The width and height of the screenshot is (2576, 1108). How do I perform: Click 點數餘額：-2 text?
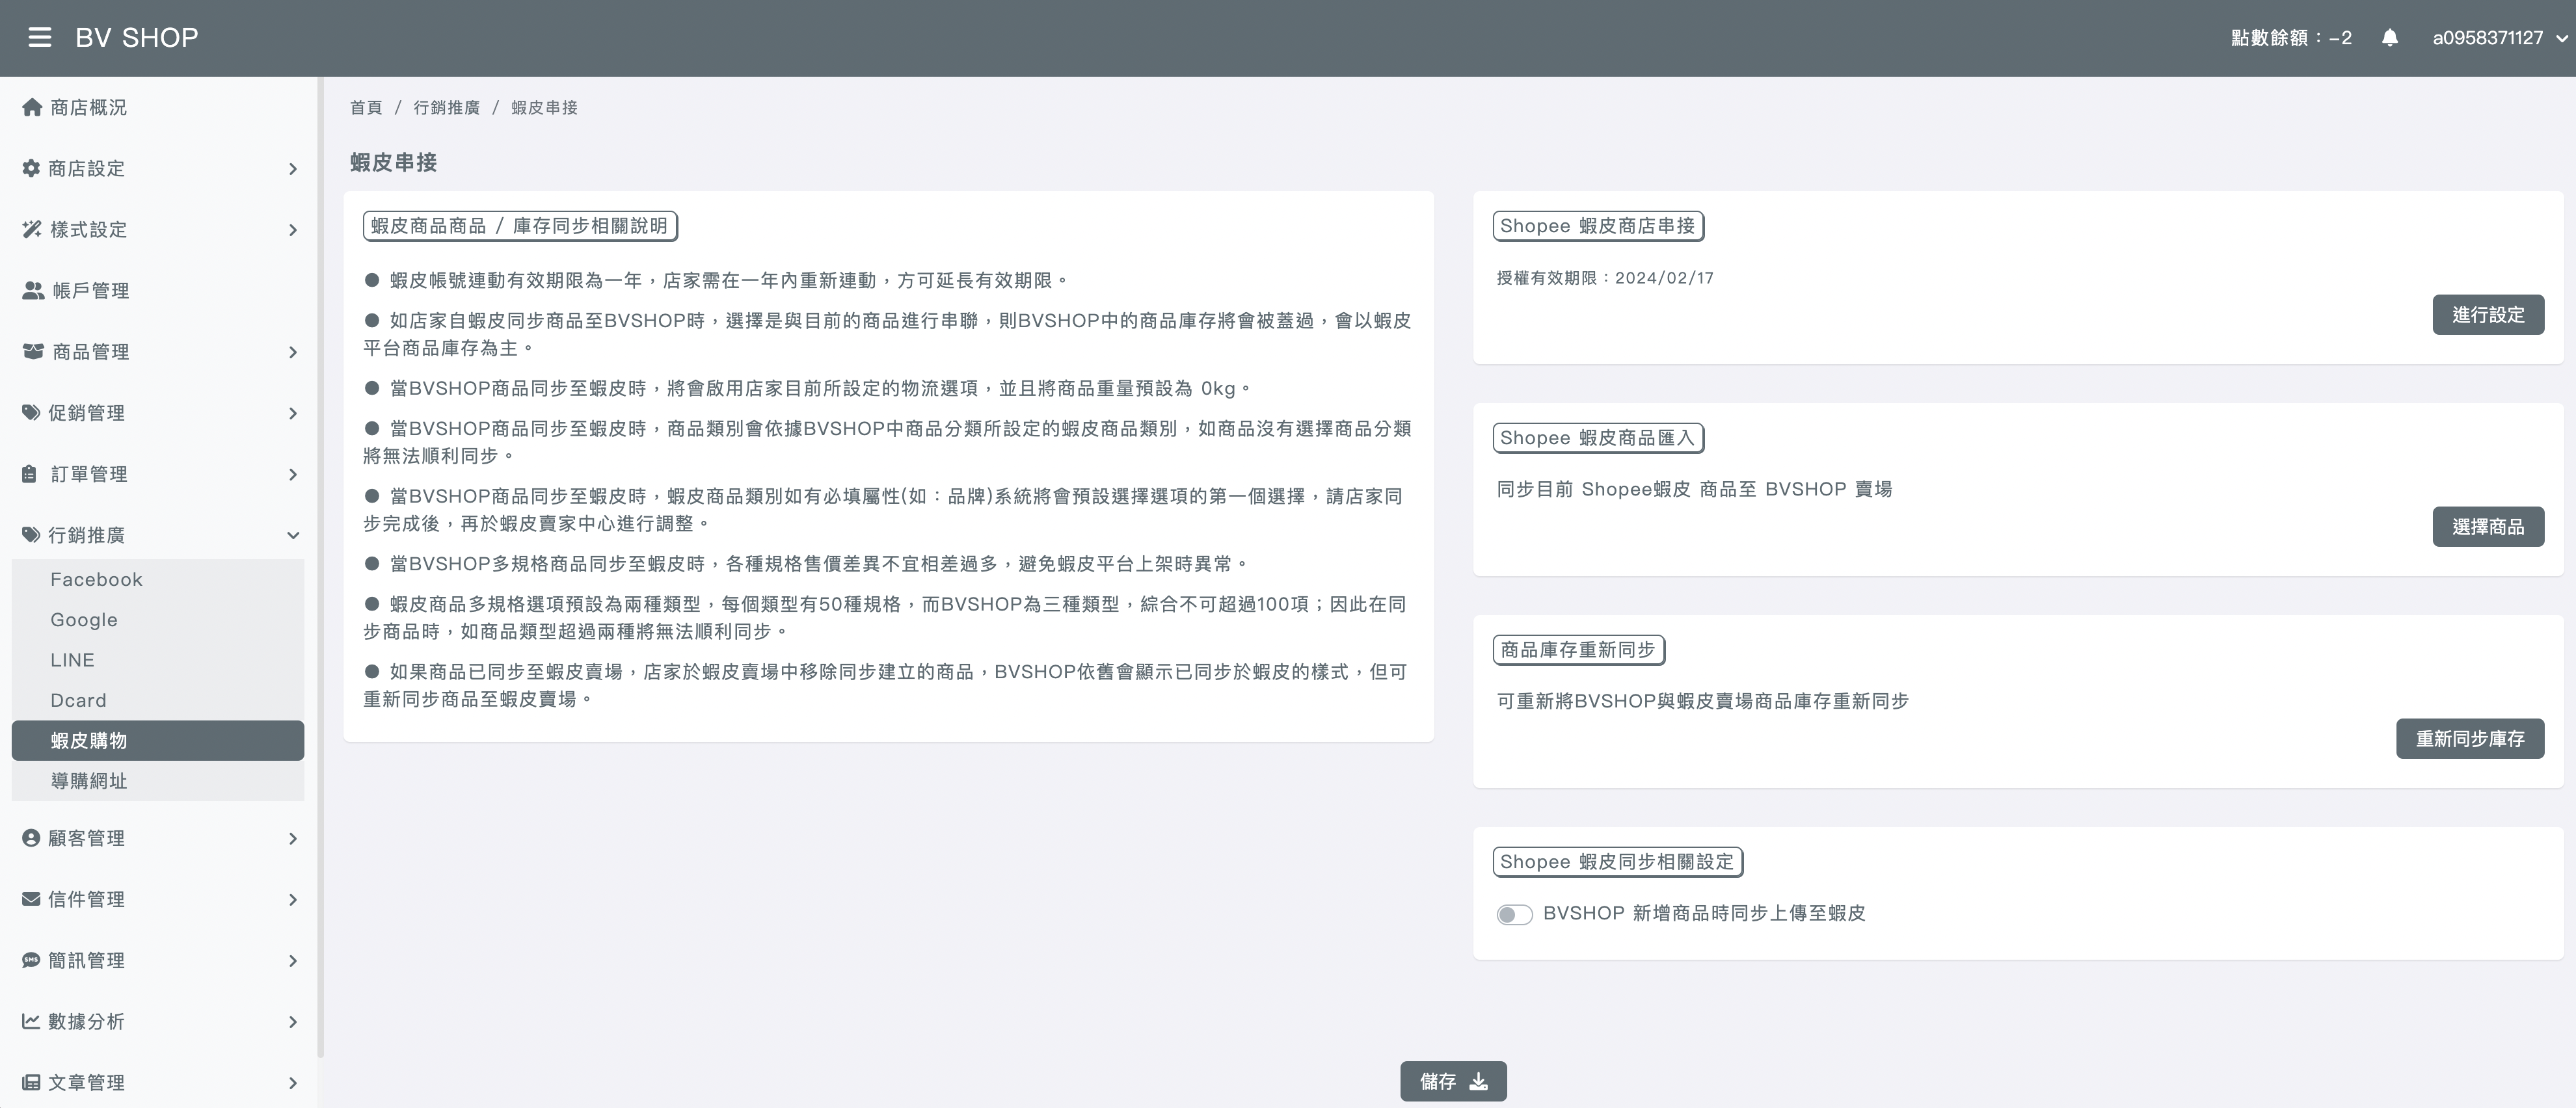pyautogui.click(x=2291, y=38)
